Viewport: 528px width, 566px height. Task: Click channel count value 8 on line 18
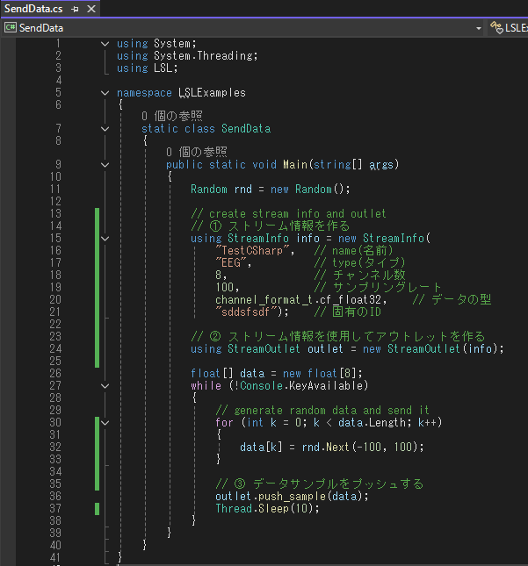tap(218, 275)
